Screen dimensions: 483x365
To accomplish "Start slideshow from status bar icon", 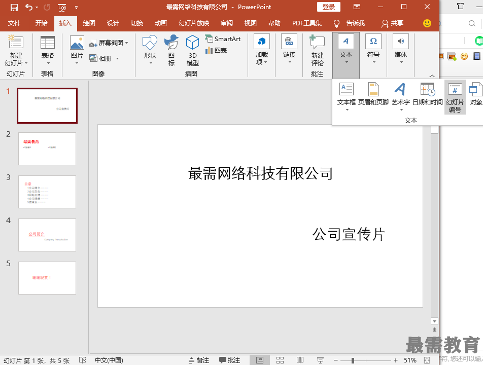I will click(x=320, y=360).
